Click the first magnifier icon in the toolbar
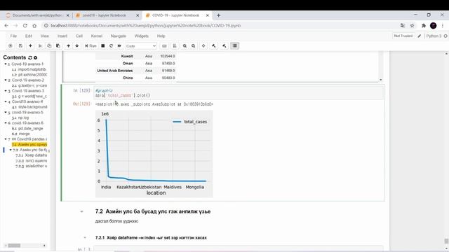The width and height of the screenshot is (449, 252). 185,45
